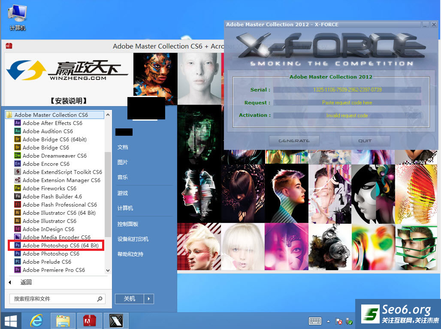The width and height of the screenshot is (441, 329).
Task: Click the Extension Manager CS6 icon
Action: pyautogui.click(x=18, y=180)
